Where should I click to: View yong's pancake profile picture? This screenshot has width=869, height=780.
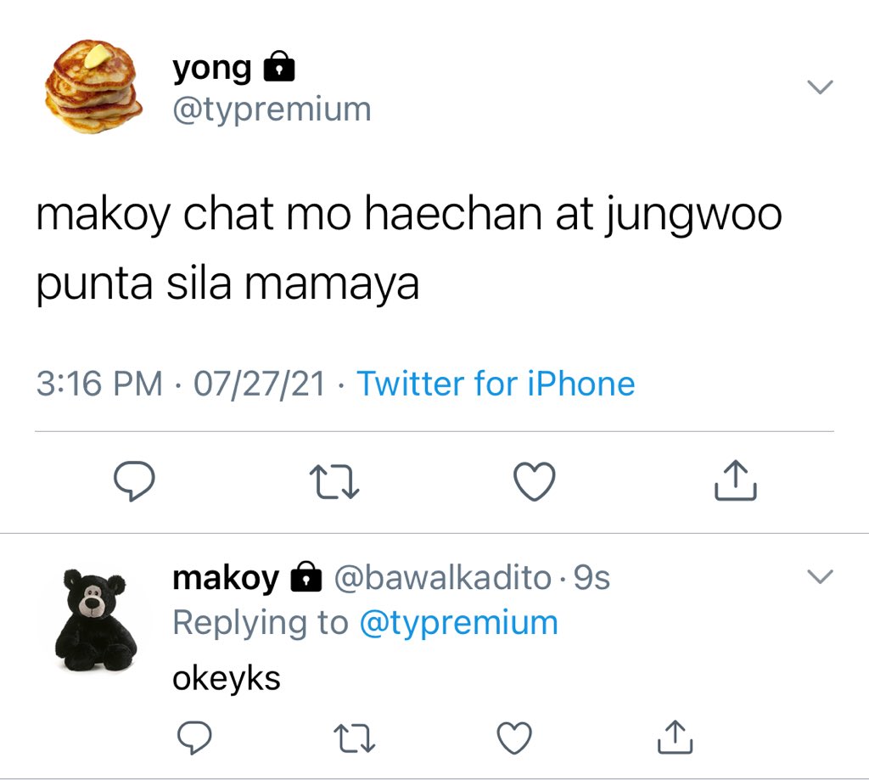pyautogui.click(x=93, y=86)
